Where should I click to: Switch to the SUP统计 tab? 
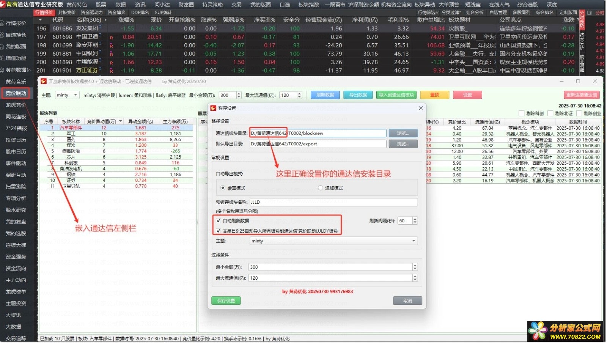[x=163, y=13]
